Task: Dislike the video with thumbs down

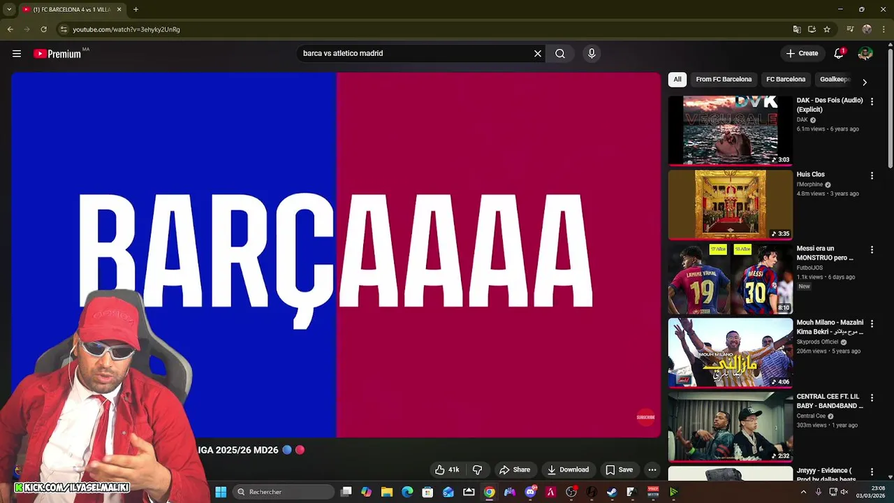Action: pyautogui.click(x=478, y=469)
